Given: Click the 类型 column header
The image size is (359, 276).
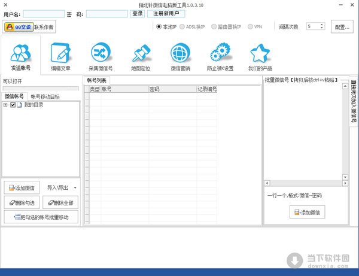Looking at the screenshot, I should pos(95,89).
